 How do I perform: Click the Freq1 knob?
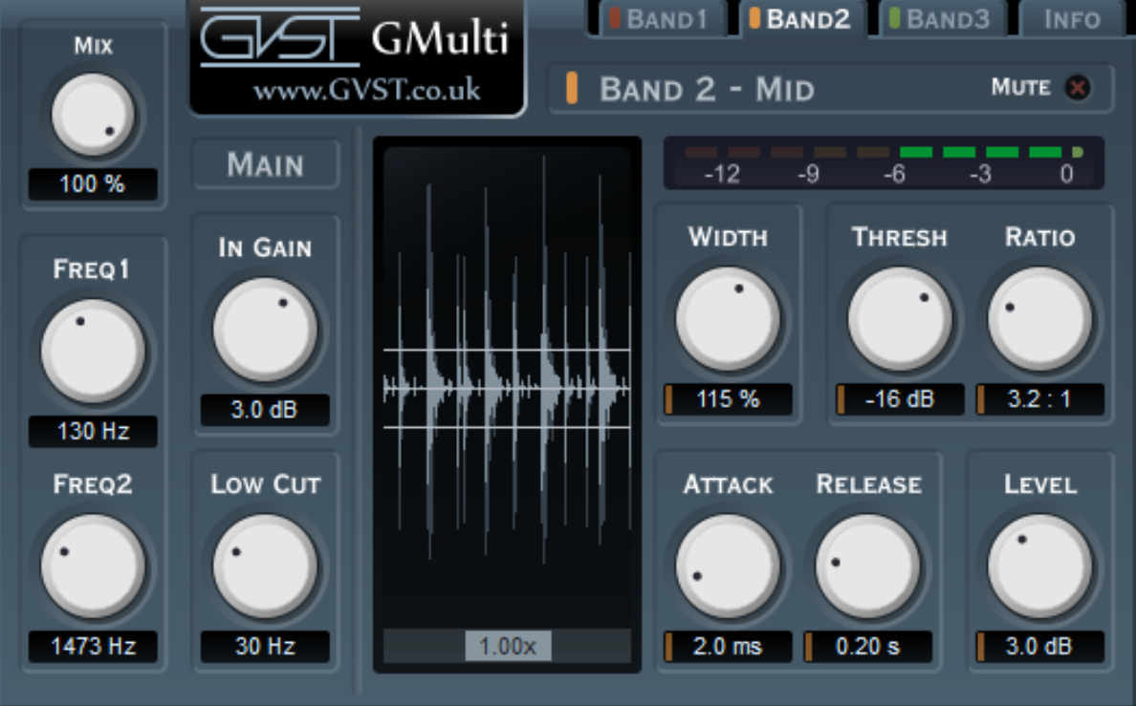(x=93, y=352)
